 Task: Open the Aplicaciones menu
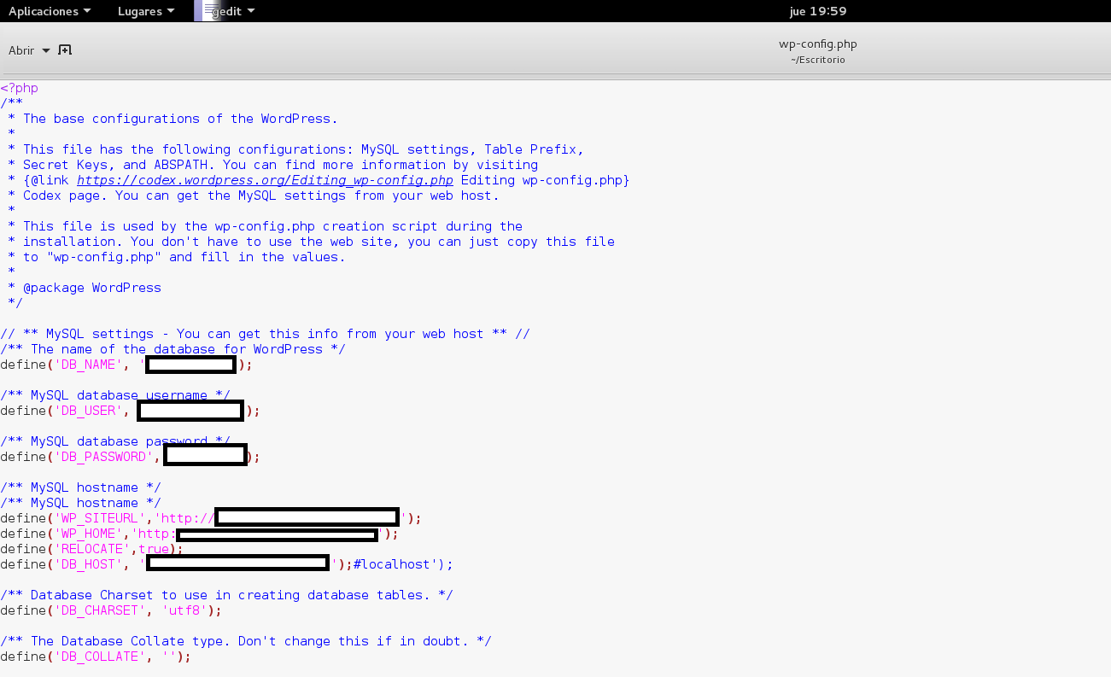[x=50, y=11]
